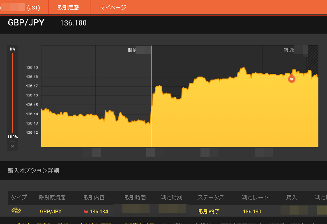Image resolution: width=327 pixels, height=224 pixels.
Task: Click the 購入 column header
Action: click(x=291, y=197)
